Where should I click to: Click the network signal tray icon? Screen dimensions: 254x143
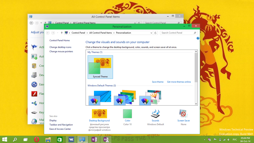(224, 140)
